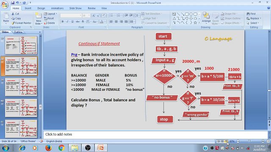The height and width of the screenshot is (152, 271).
Task: Launch Firefox from the taskbar
Action: (49, 148)
